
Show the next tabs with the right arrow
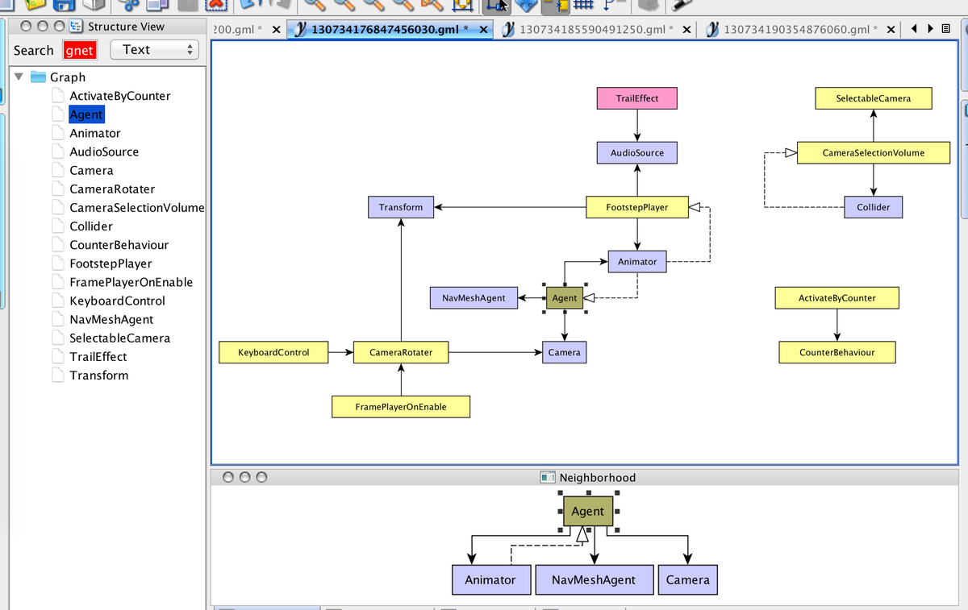click(930, 29)
